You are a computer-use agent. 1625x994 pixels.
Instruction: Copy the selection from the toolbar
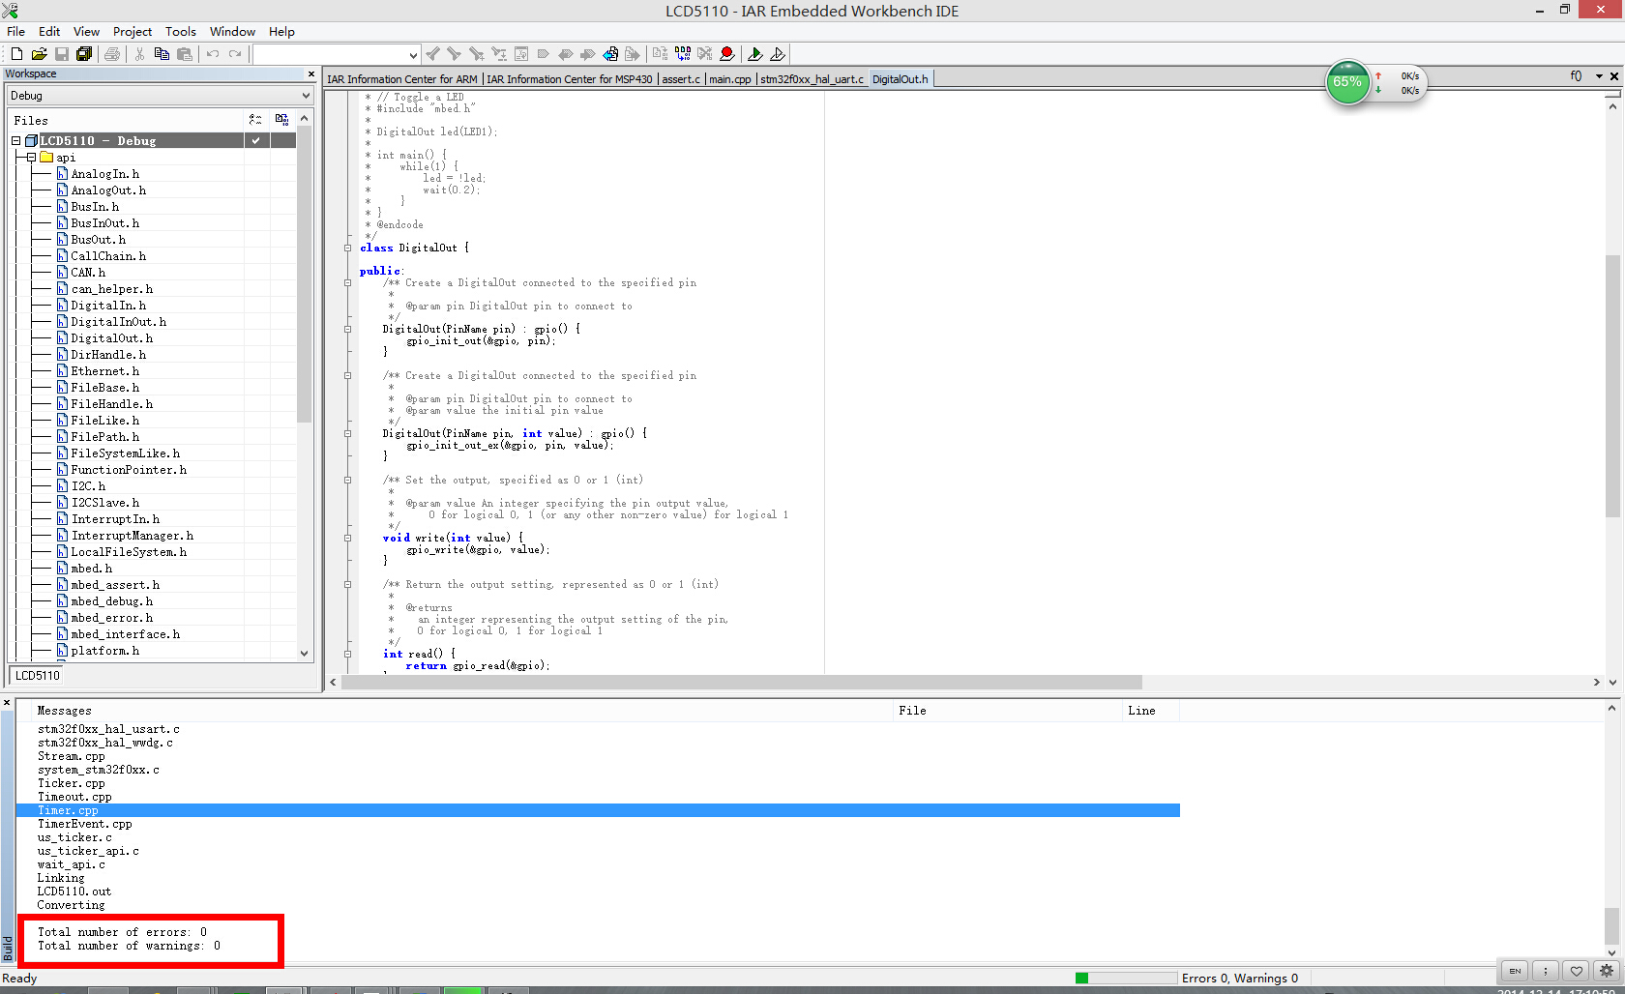click(162, 54)
